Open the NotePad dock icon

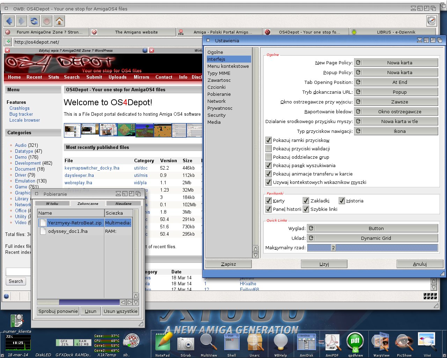click(x=163, y=343)
